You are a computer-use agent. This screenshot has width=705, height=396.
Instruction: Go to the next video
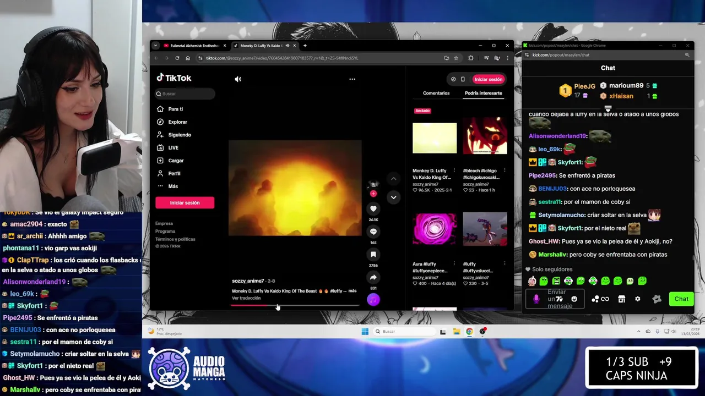pos(393,197)
